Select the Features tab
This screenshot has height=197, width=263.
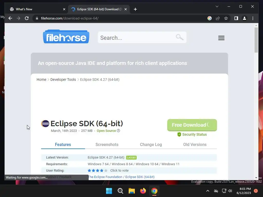coord(63,144)
